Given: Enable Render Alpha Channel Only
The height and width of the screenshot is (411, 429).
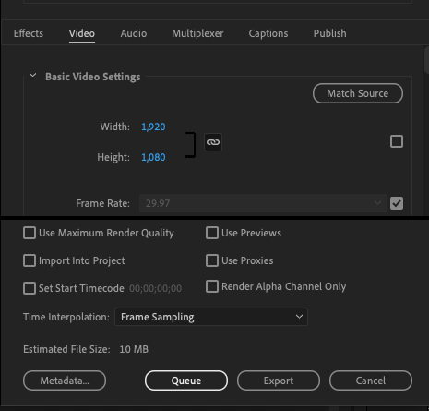Looking at the screenshot, I should point(212,286).
